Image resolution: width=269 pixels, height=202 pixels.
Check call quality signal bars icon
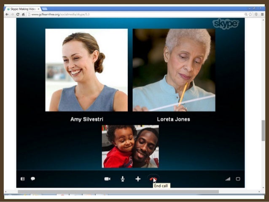(228, 179)
